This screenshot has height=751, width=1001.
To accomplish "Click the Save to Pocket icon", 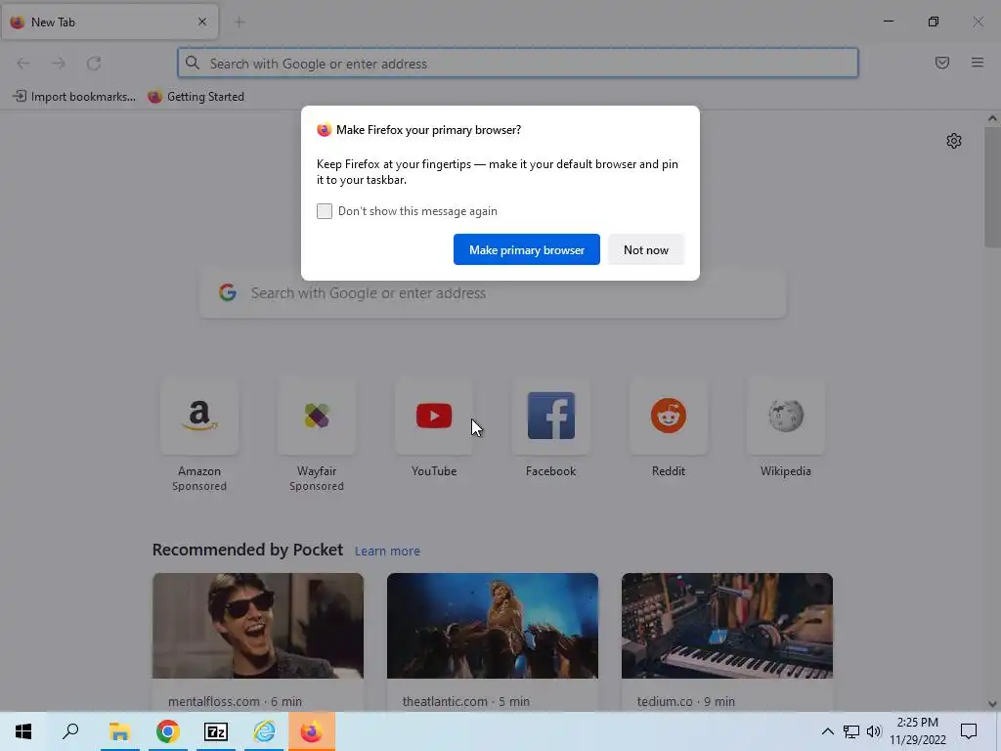I will click(942, 63).
